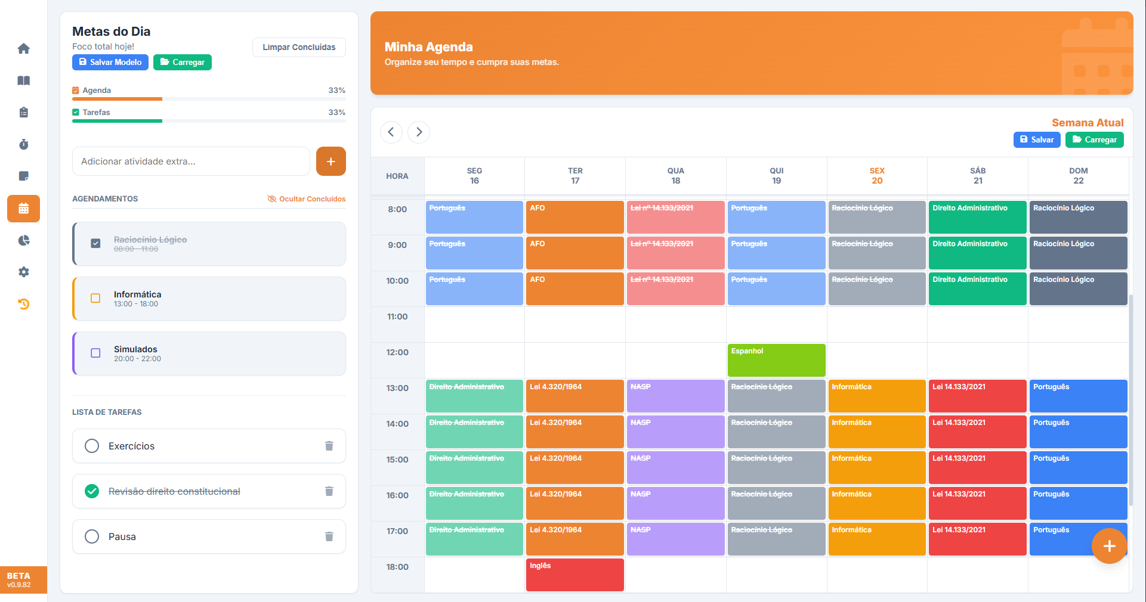This screenshot has width=1146, height=602.
Task: Go to next week with right chevron
Action: pos(419,132)
